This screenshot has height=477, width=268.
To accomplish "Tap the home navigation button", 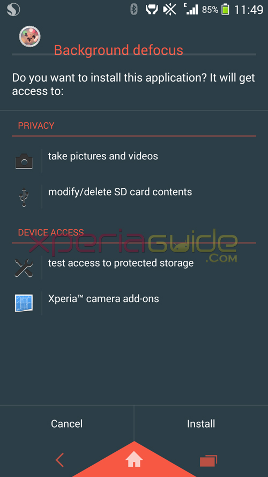I will pyautogui.click(x=134, y=460).
